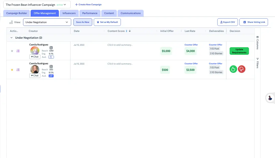Viewport: 275px width, 158px height.
Task: Click Initial Offer column header
Action: click(x=167, y=31)
